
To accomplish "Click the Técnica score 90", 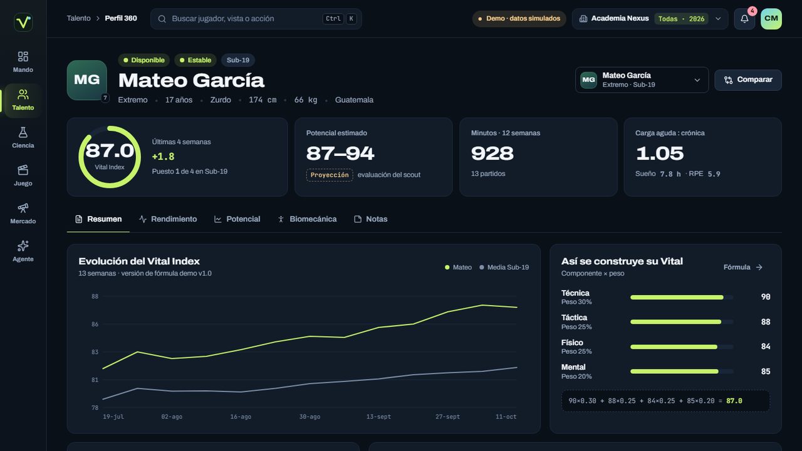I will coord(766,297).
